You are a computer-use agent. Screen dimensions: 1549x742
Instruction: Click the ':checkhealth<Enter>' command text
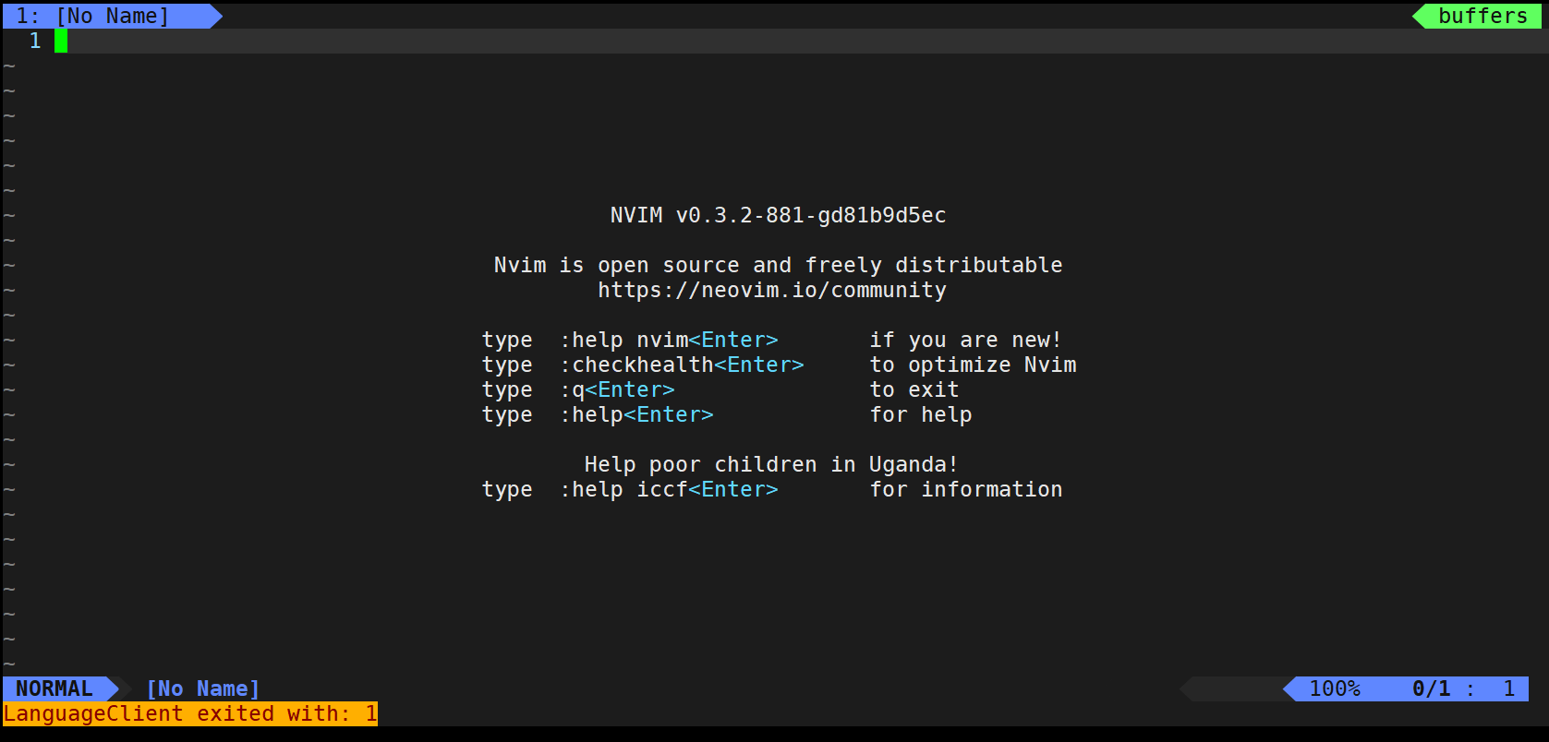point(682,365)
